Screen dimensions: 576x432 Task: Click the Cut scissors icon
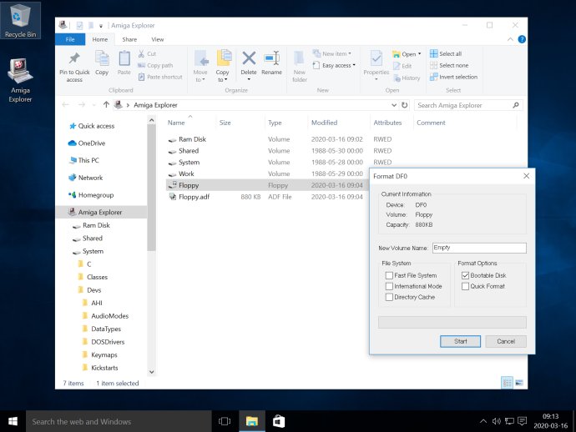141,54
